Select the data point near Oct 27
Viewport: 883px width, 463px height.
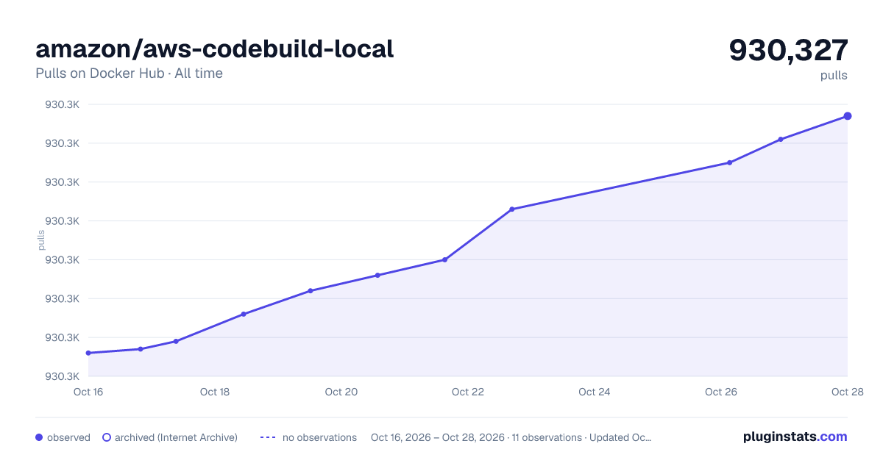click(x=780, y=139)
